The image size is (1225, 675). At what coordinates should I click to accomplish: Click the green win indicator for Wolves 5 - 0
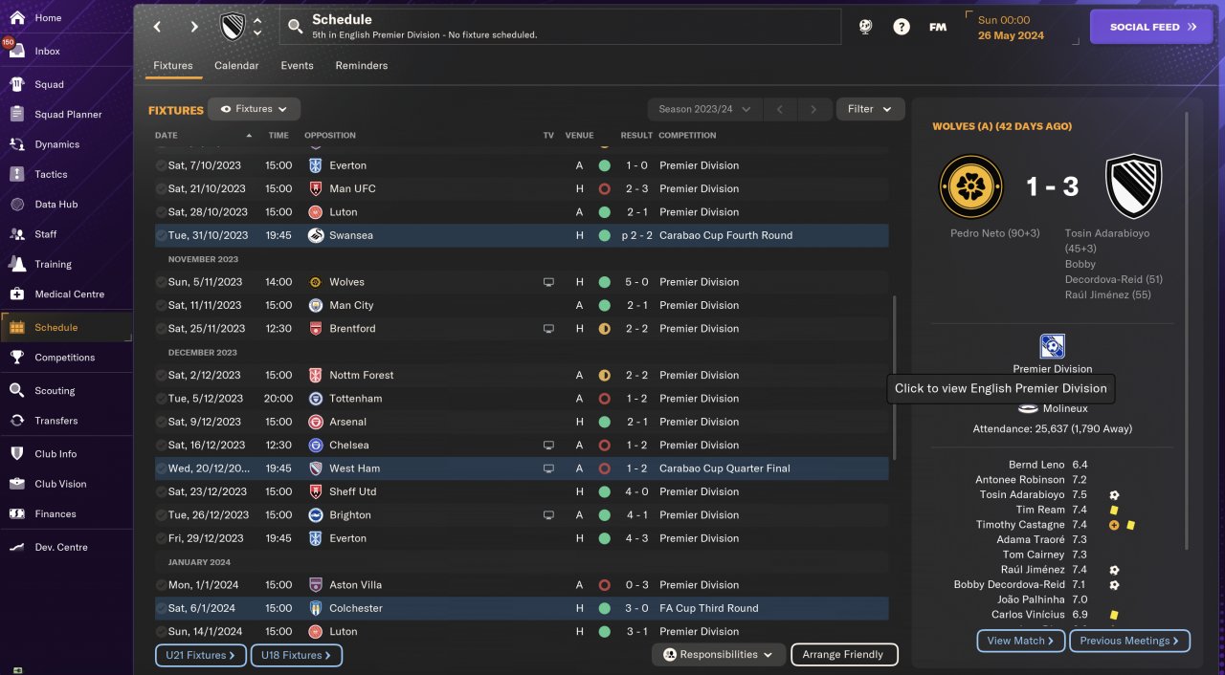[605, 282]
